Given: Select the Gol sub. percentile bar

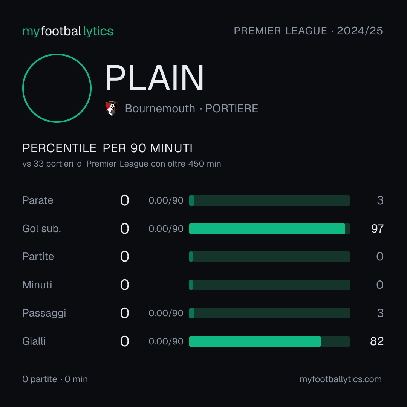Looking at the screenshot, I should point(269,229).
